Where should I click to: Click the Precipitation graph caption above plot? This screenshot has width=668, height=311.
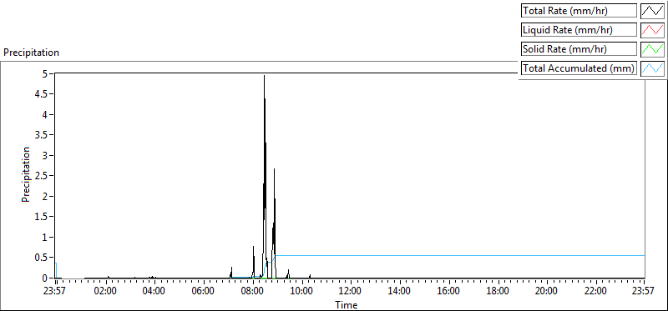coord(31,53)
